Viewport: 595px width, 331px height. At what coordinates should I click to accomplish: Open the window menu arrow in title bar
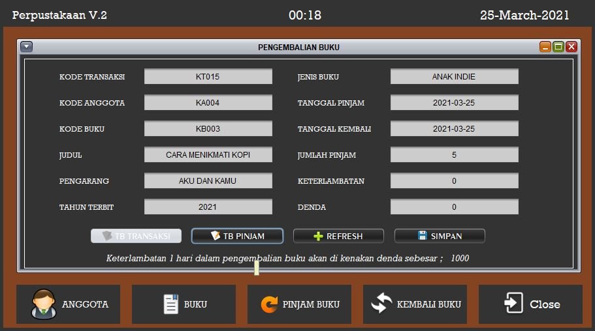(x=26, y=47)
